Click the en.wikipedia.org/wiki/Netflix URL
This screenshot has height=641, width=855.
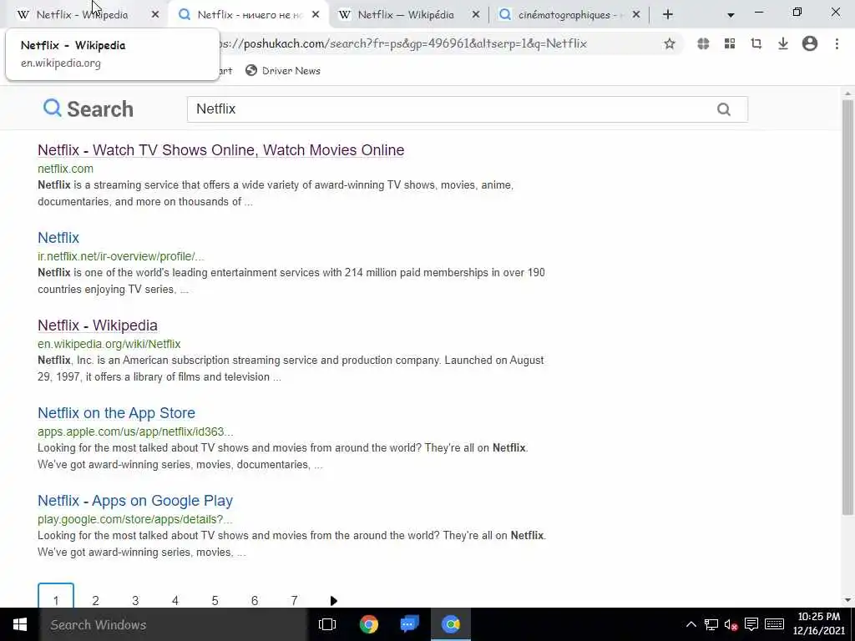coord(109,344)
